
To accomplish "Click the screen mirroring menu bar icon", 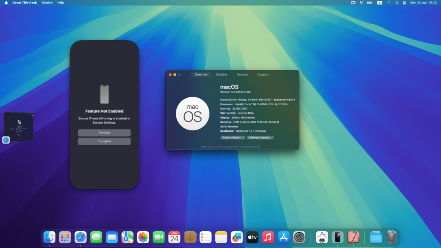I will pyautogui.click(x=353, y=3).
